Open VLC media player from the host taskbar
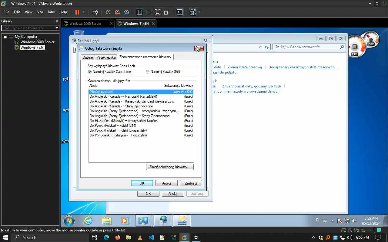 pos(140,237)
